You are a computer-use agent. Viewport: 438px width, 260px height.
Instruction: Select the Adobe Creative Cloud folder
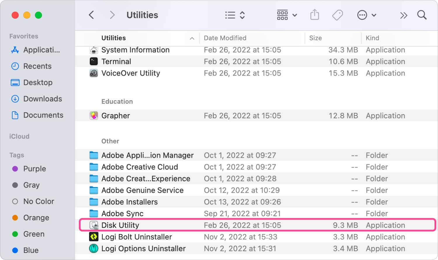[139, 167]
